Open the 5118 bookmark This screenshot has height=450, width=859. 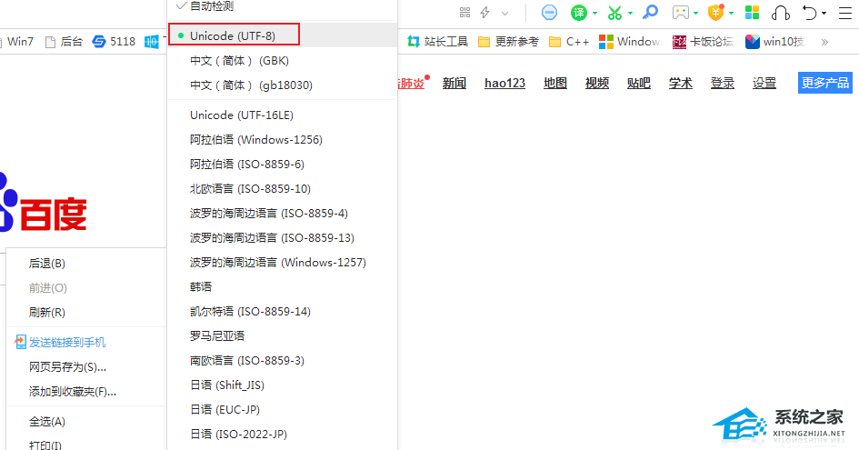click(x=114, y=42)
